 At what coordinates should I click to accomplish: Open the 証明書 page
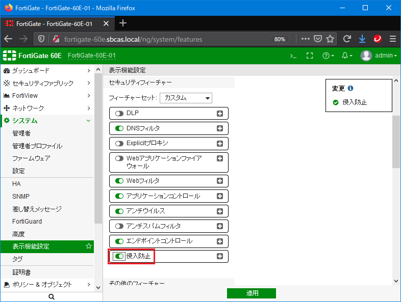tap(21, 272)
